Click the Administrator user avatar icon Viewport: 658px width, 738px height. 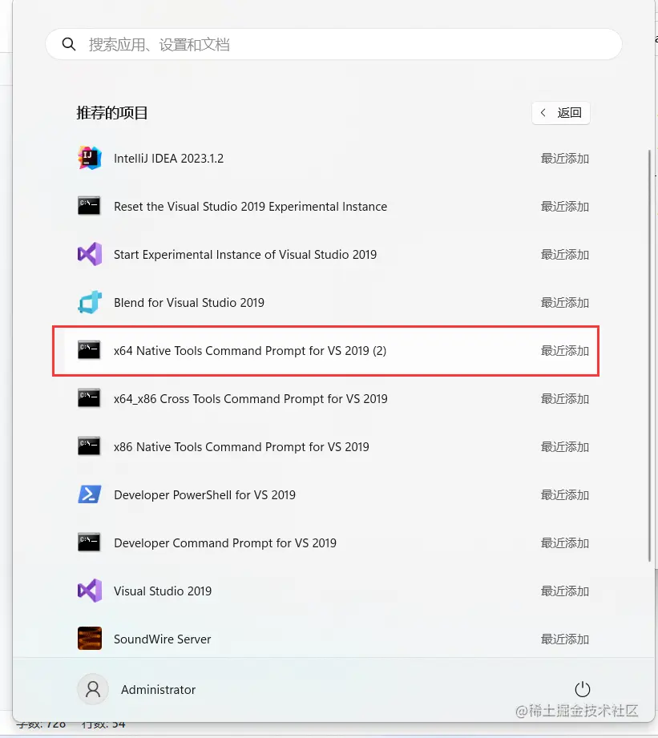[x=93, y=689]
